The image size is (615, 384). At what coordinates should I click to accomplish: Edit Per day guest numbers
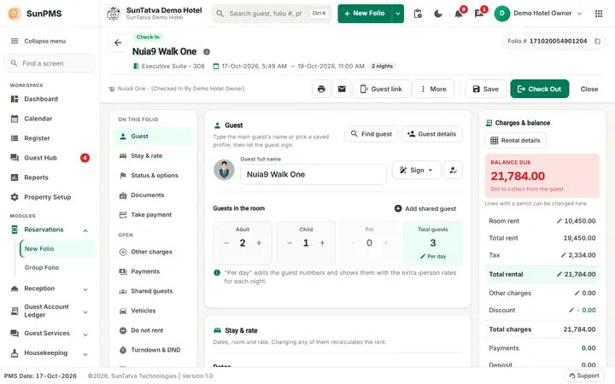coord(433,256)
